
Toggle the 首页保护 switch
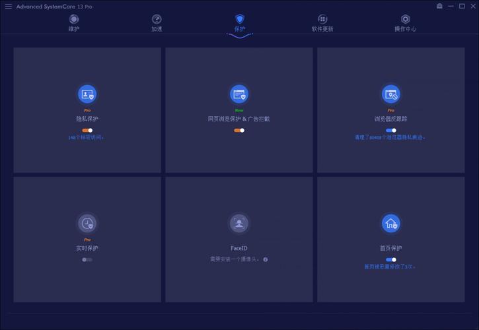(390, 259)
